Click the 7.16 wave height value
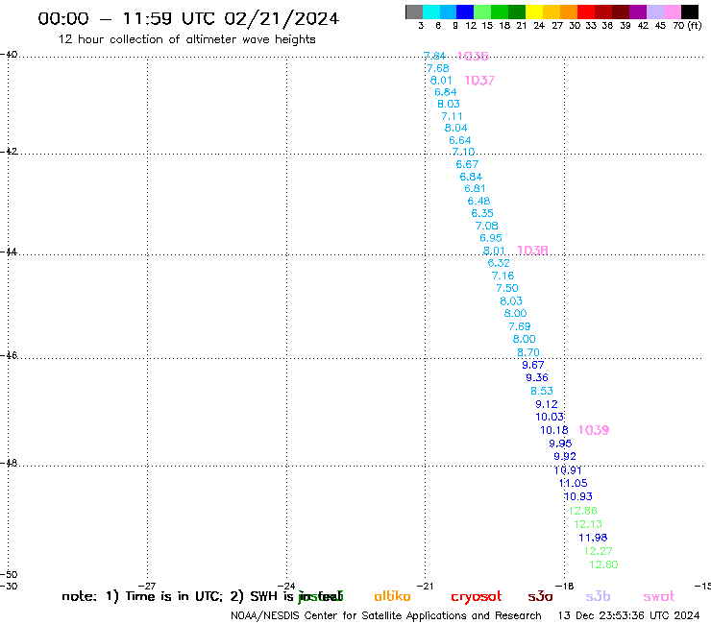 503,276
